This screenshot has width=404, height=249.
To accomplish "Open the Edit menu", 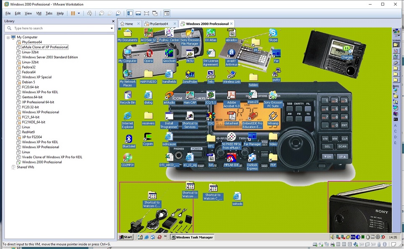I will pos(18,13).
